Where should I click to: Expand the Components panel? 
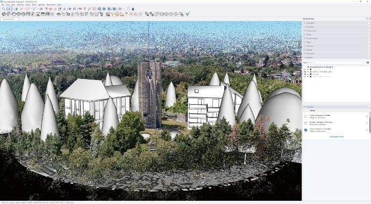pyautogui.click(x=335, y=31)
